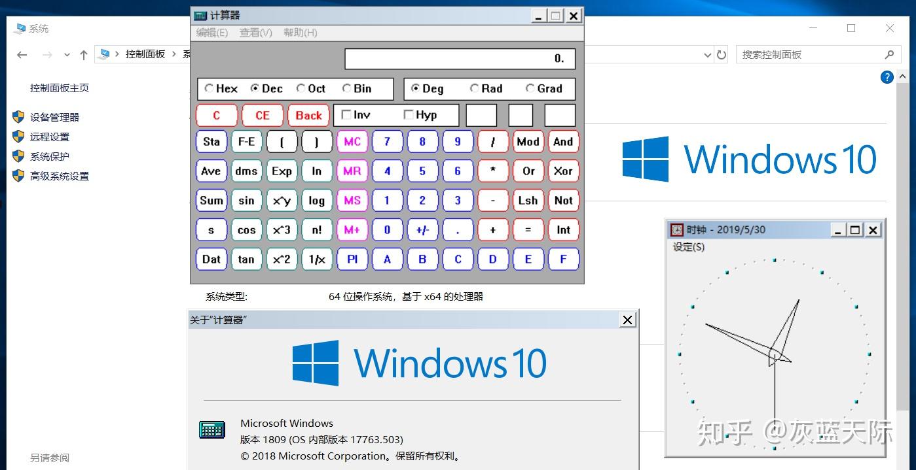The height and width of the screenshot is (470, 916).
Task: Click the back navigation arrow
Action: pos(22,55)
